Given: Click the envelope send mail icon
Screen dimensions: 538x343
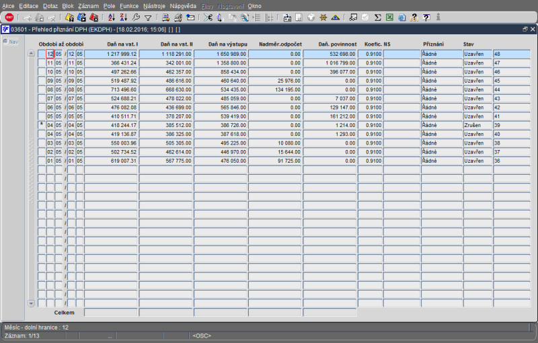Looking at the screenshot, I should (x=190, y=17).
